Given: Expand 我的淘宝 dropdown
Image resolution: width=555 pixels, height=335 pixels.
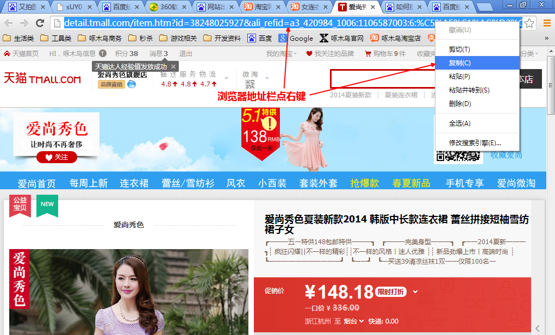Looking at the screenshot, I should [282, 53].
